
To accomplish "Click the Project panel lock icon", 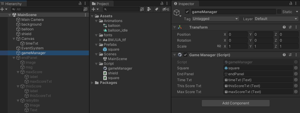I will 162,3.
